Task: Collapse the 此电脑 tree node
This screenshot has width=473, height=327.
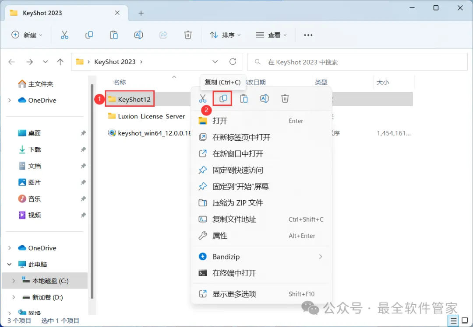Action: 10,264
